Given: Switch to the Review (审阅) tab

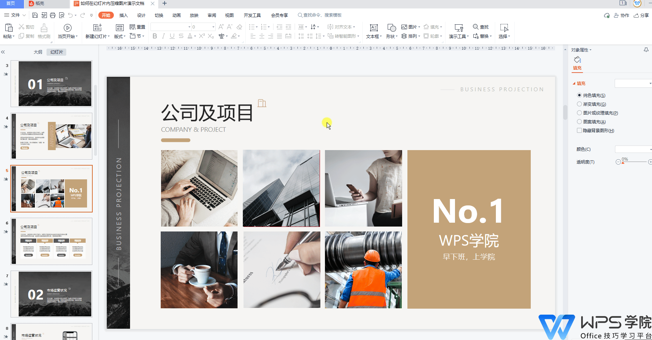Looking at the screenshot, I should tap(212, 15).
